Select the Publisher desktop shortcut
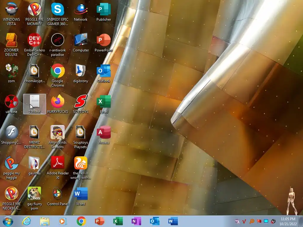 (x=104, y=12)
